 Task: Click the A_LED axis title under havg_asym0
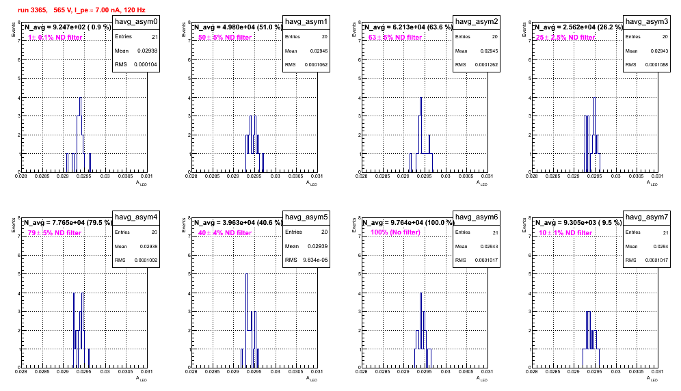coord(142,183)
